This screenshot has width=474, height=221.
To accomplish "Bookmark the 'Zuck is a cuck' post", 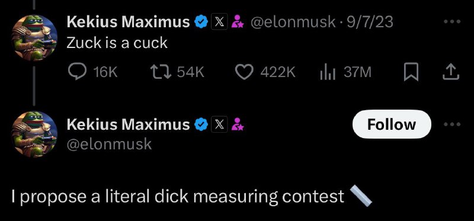I will [x=411, y=72].
